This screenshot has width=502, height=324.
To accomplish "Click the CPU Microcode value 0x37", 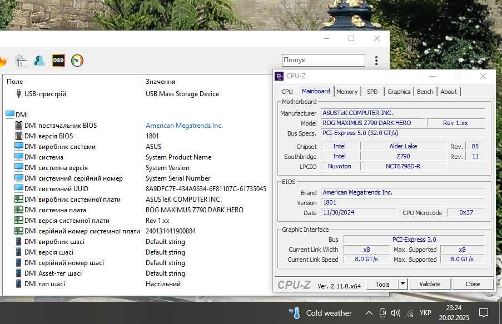I will (x=466, y=212).
